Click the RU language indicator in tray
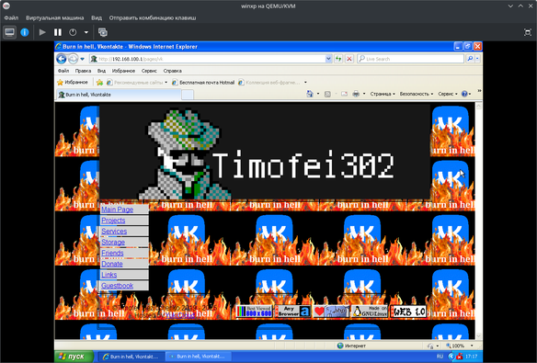Image resolution: width=537 pixels, height=363 pixels. coord(440,357)
